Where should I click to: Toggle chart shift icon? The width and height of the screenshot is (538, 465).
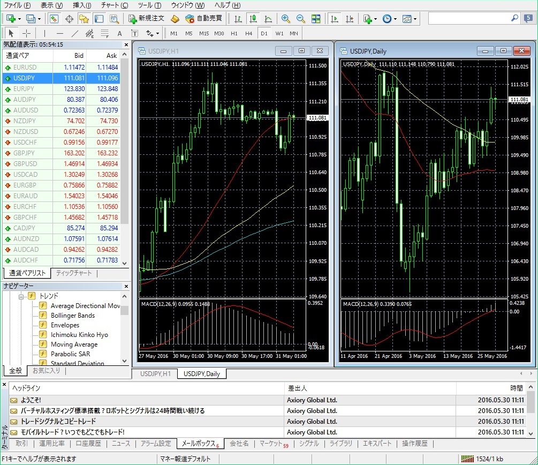[349, 19]
